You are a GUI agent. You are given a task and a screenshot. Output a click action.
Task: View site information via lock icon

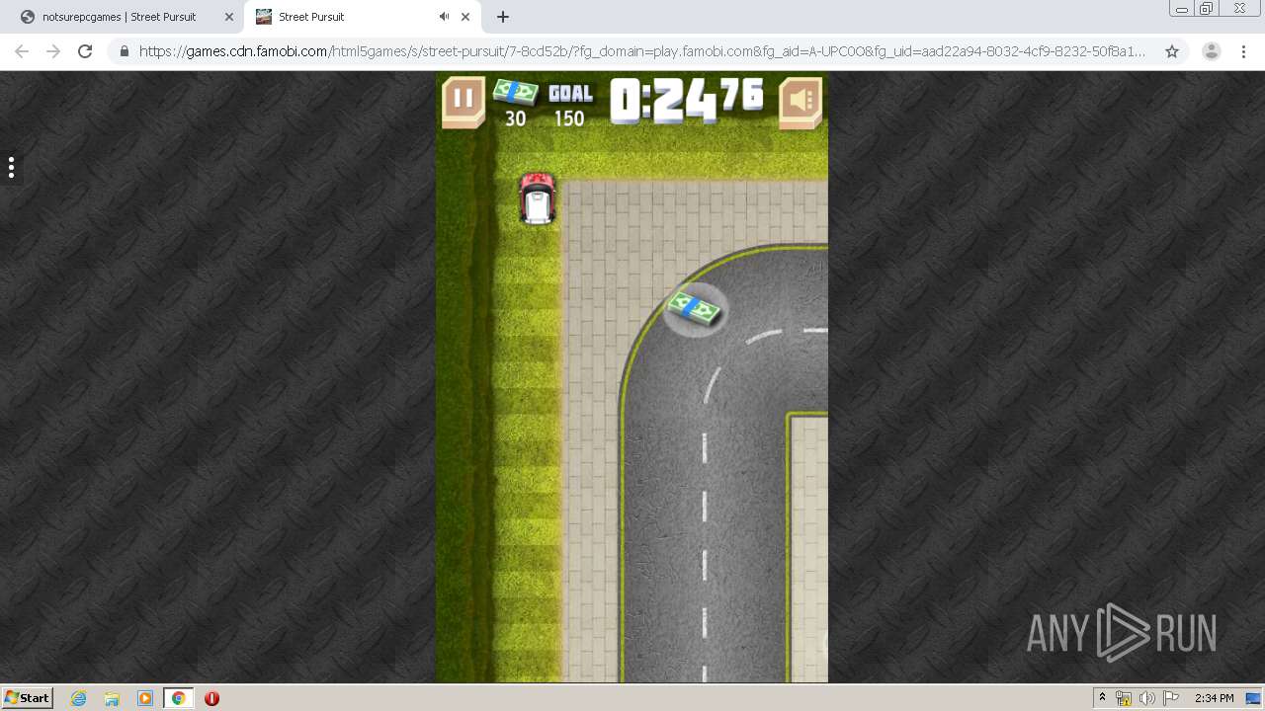coord(125,51)
